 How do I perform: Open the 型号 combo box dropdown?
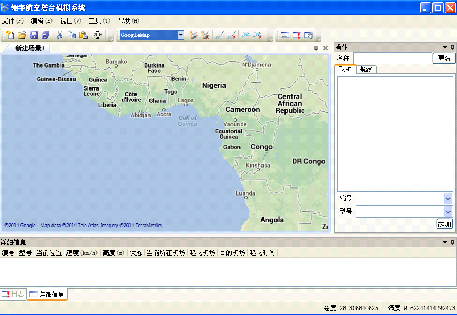pyautogui.click(x=448, y=212)
